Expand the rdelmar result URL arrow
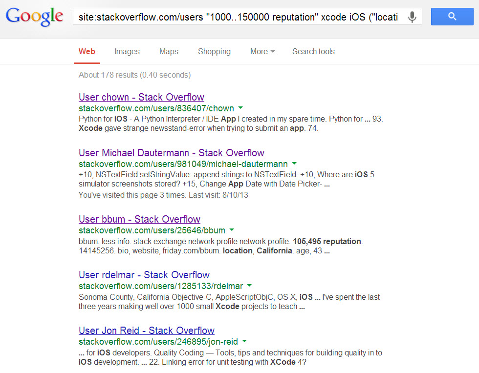The height and width of the screenshot is (373, 479). 249,286
